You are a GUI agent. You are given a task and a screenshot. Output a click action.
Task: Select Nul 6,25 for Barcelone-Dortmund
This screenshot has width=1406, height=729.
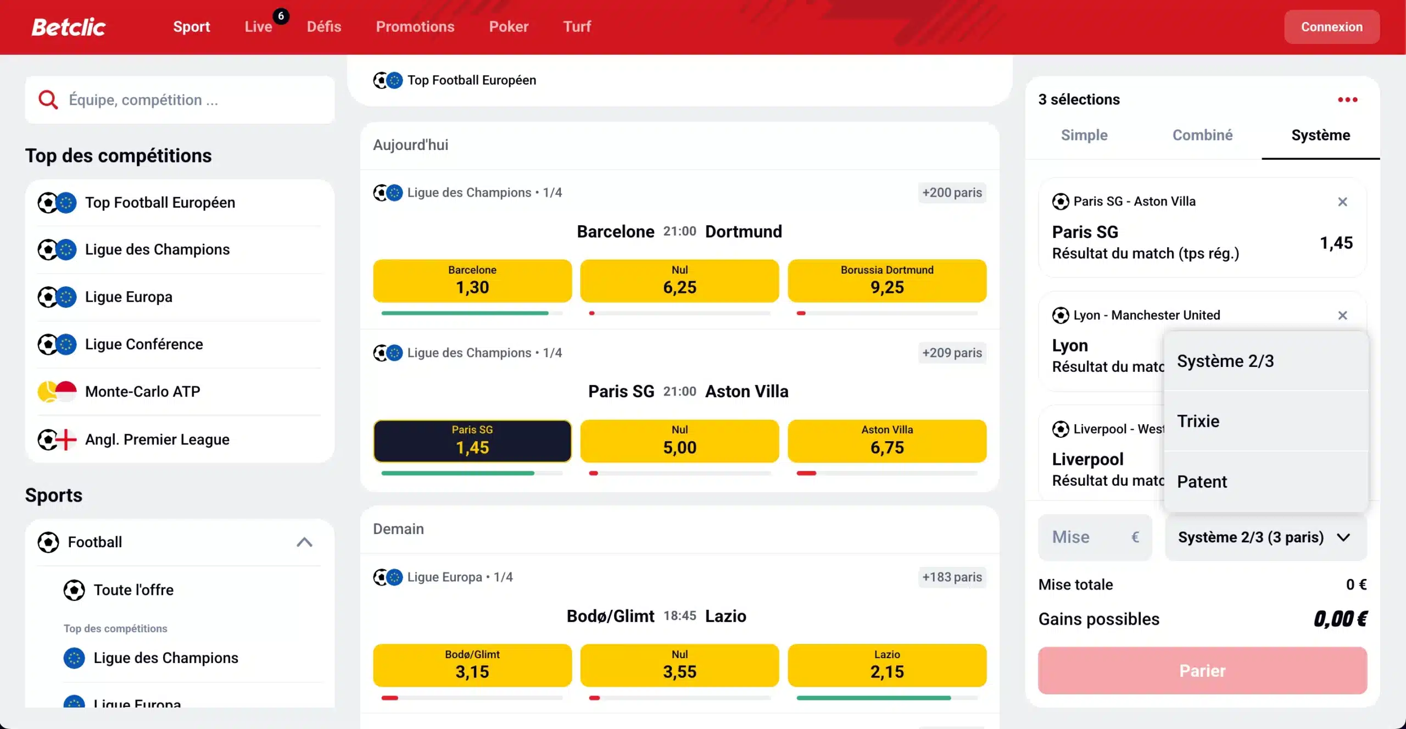click(x=679, y=281)
